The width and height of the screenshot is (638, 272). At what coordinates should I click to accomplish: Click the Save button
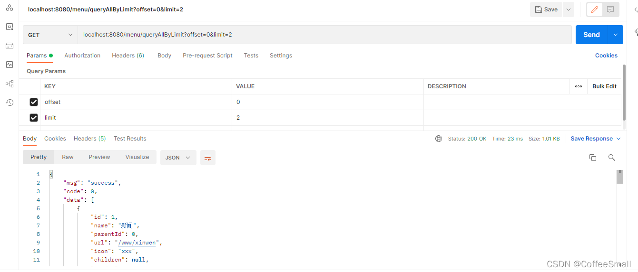pyautogui.click(x=546, y=9)
